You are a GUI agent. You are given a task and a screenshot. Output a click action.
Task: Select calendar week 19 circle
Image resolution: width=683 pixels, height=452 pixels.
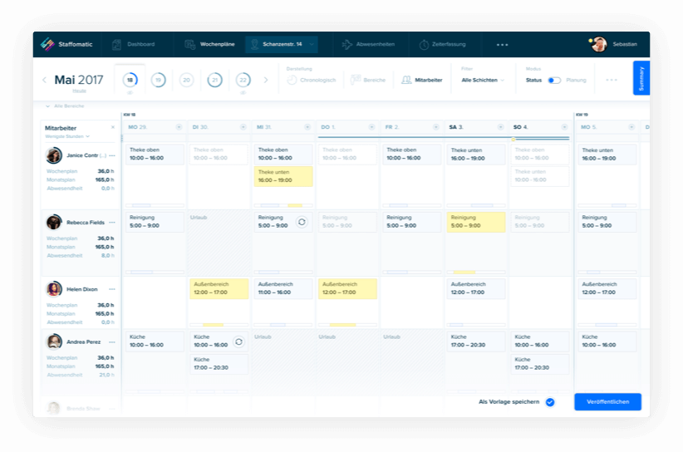click(x=158, y=80)
